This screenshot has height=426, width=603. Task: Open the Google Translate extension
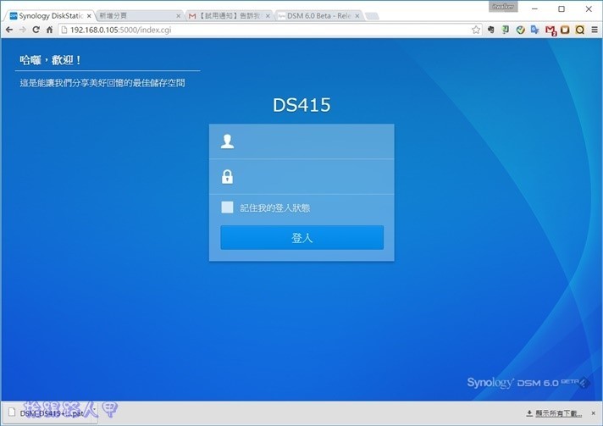[x=535, y=30]
